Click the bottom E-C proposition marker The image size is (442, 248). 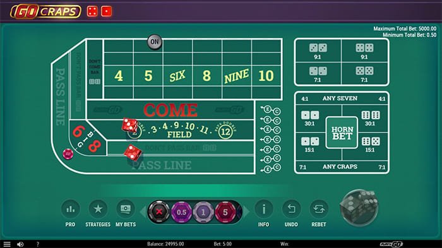pos(271,168)
